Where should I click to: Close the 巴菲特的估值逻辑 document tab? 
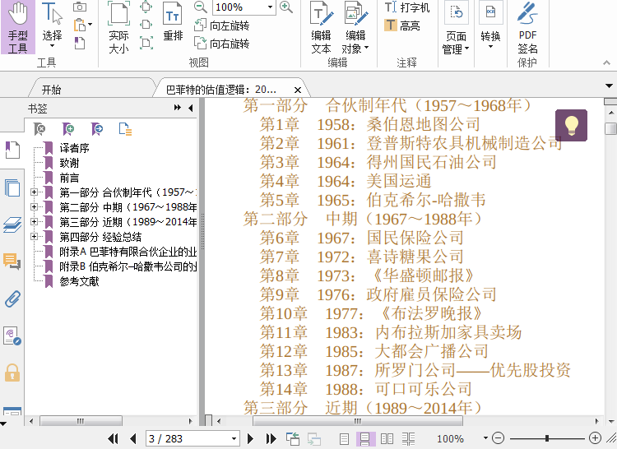coord(298,90)
